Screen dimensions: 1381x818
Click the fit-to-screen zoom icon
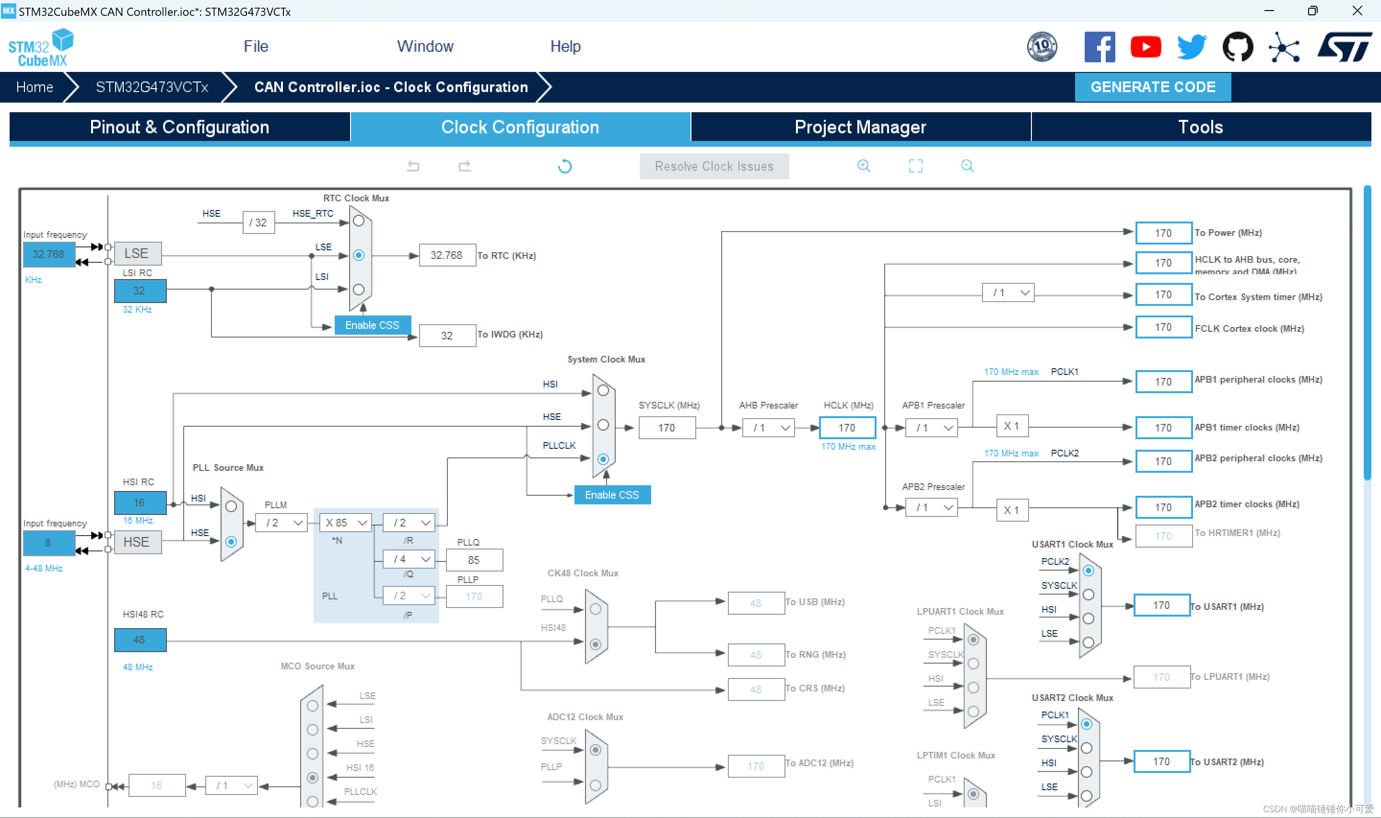(x=915, y=166)
